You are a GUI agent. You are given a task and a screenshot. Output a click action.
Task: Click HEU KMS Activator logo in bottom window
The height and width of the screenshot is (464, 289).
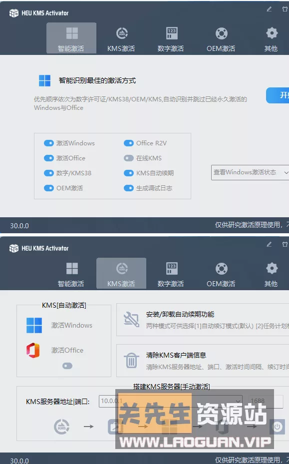(13, 248)
